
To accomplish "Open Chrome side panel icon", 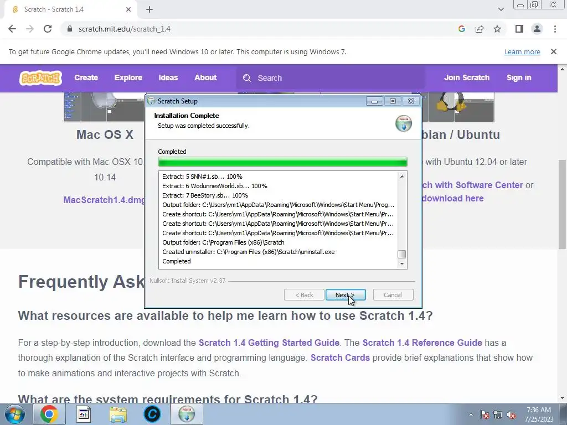I will [x=519, y=29].
